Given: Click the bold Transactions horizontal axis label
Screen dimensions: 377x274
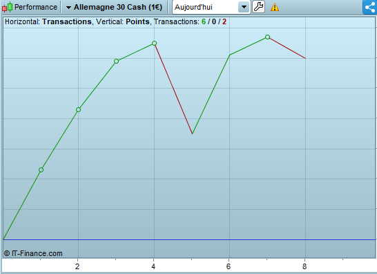Looking at the screenshot, I should click(x=67, y=21).
